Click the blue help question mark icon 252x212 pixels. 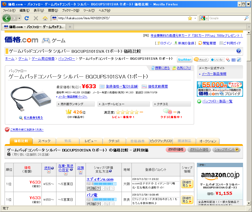coord(238,51)
